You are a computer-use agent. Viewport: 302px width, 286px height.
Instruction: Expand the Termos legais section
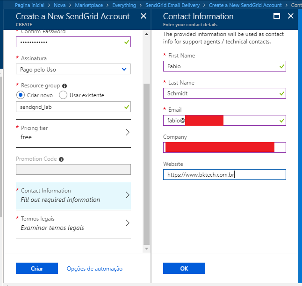pyautogui.click(x=73, y=223)
